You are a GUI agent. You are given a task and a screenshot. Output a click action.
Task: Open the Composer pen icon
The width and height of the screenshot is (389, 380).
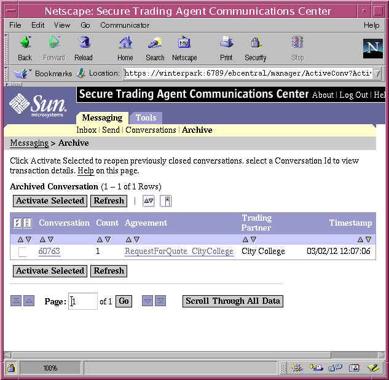[373, 368]
